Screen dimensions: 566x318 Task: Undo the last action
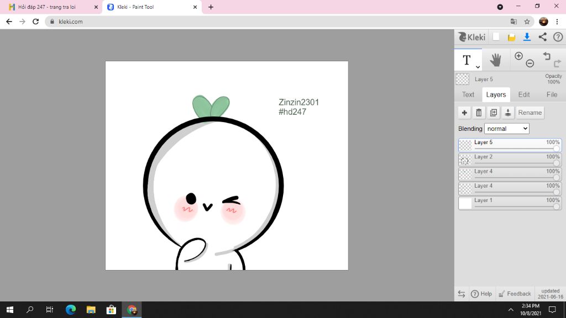[x=547, y=56]
